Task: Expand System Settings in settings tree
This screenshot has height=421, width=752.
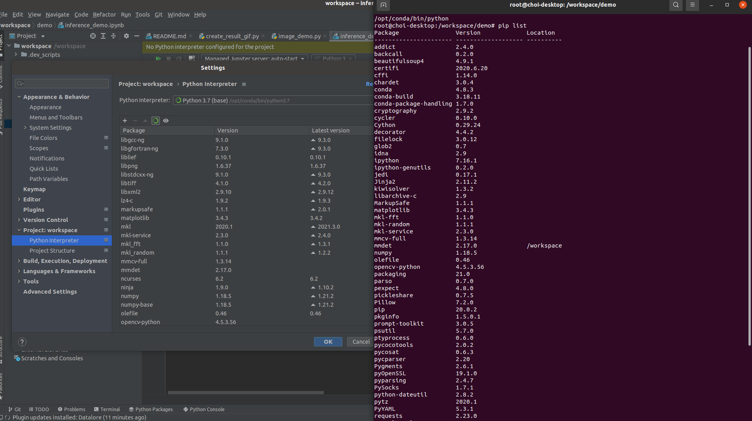Action: pos(25,127)
